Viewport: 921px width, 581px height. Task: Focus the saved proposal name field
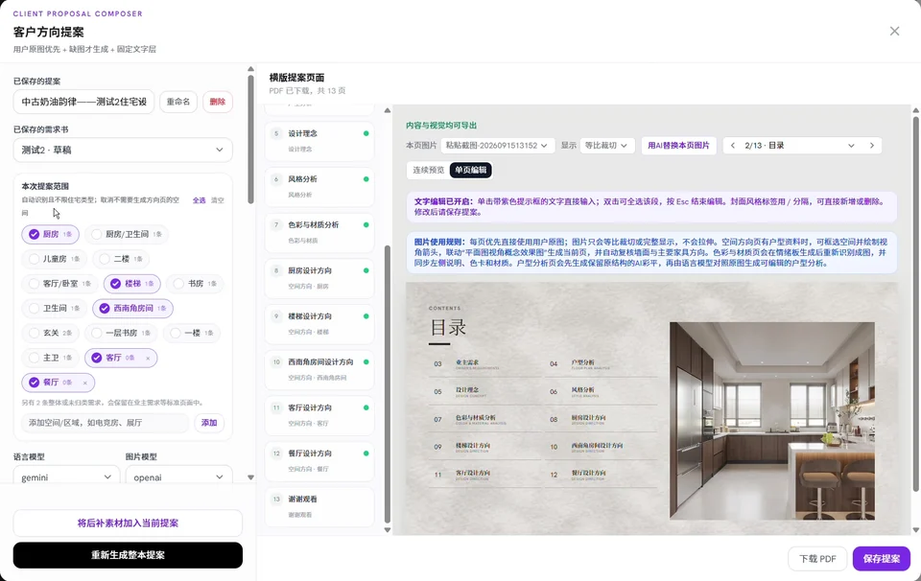click(83, 103)
